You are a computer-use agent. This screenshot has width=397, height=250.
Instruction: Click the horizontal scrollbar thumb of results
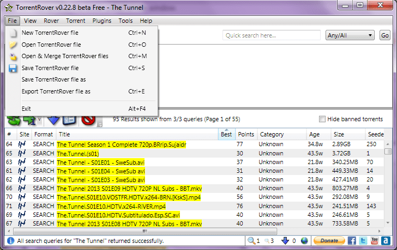tap(145, 231)
